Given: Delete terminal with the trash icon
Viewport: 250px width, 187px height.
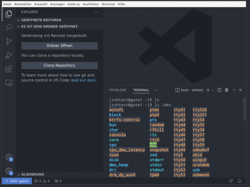Looking at the screenshot, I should [x=227, y=90].
